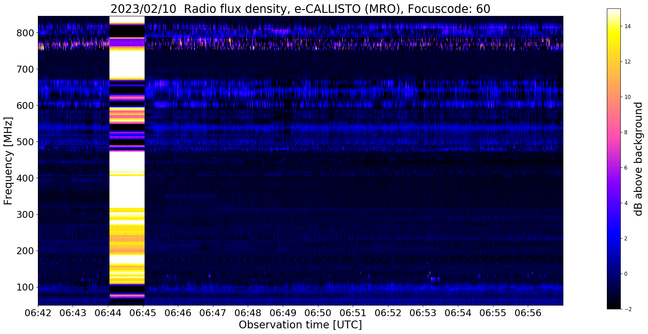The width and height of the screenshot is (648, 334).
Task: Click the colorbar 14 tick label
Action: coord(627,26)
